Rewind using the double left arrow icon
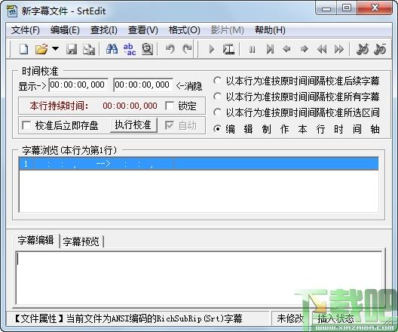The width and height of the screenshot is (398, 332). (322, 49)
